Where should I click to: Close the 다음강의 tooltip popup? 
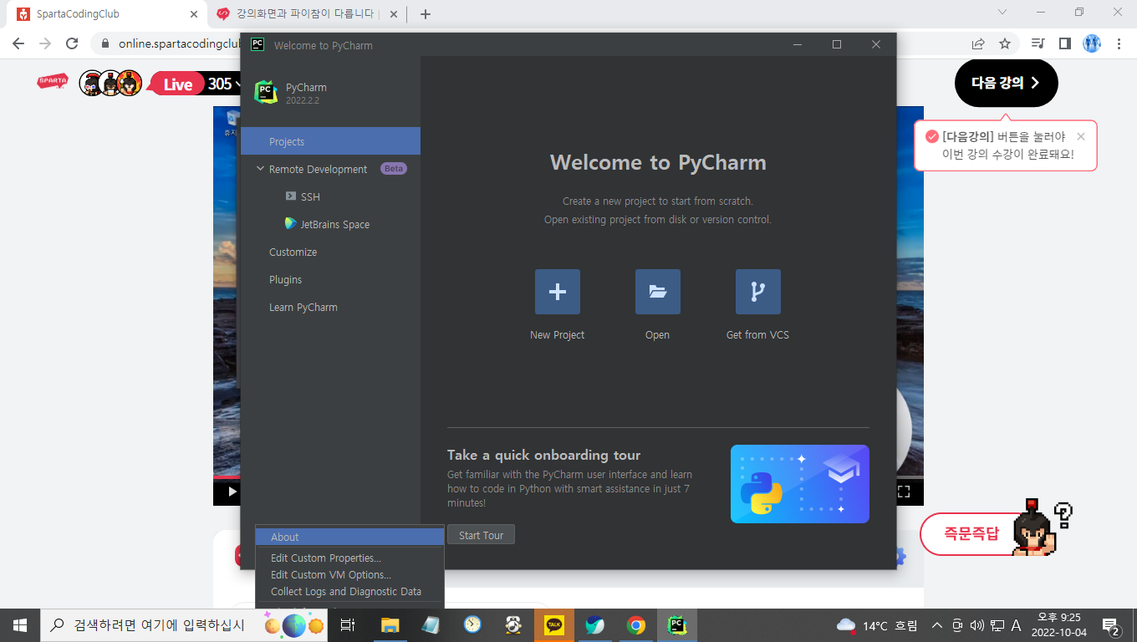click(1081, 136)
